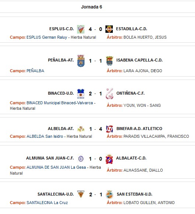Image resolution: width=195 pixels, height=214 pixels.
Task: Click the Estadilla C.D. team crest
Action: tap(109, 29)
